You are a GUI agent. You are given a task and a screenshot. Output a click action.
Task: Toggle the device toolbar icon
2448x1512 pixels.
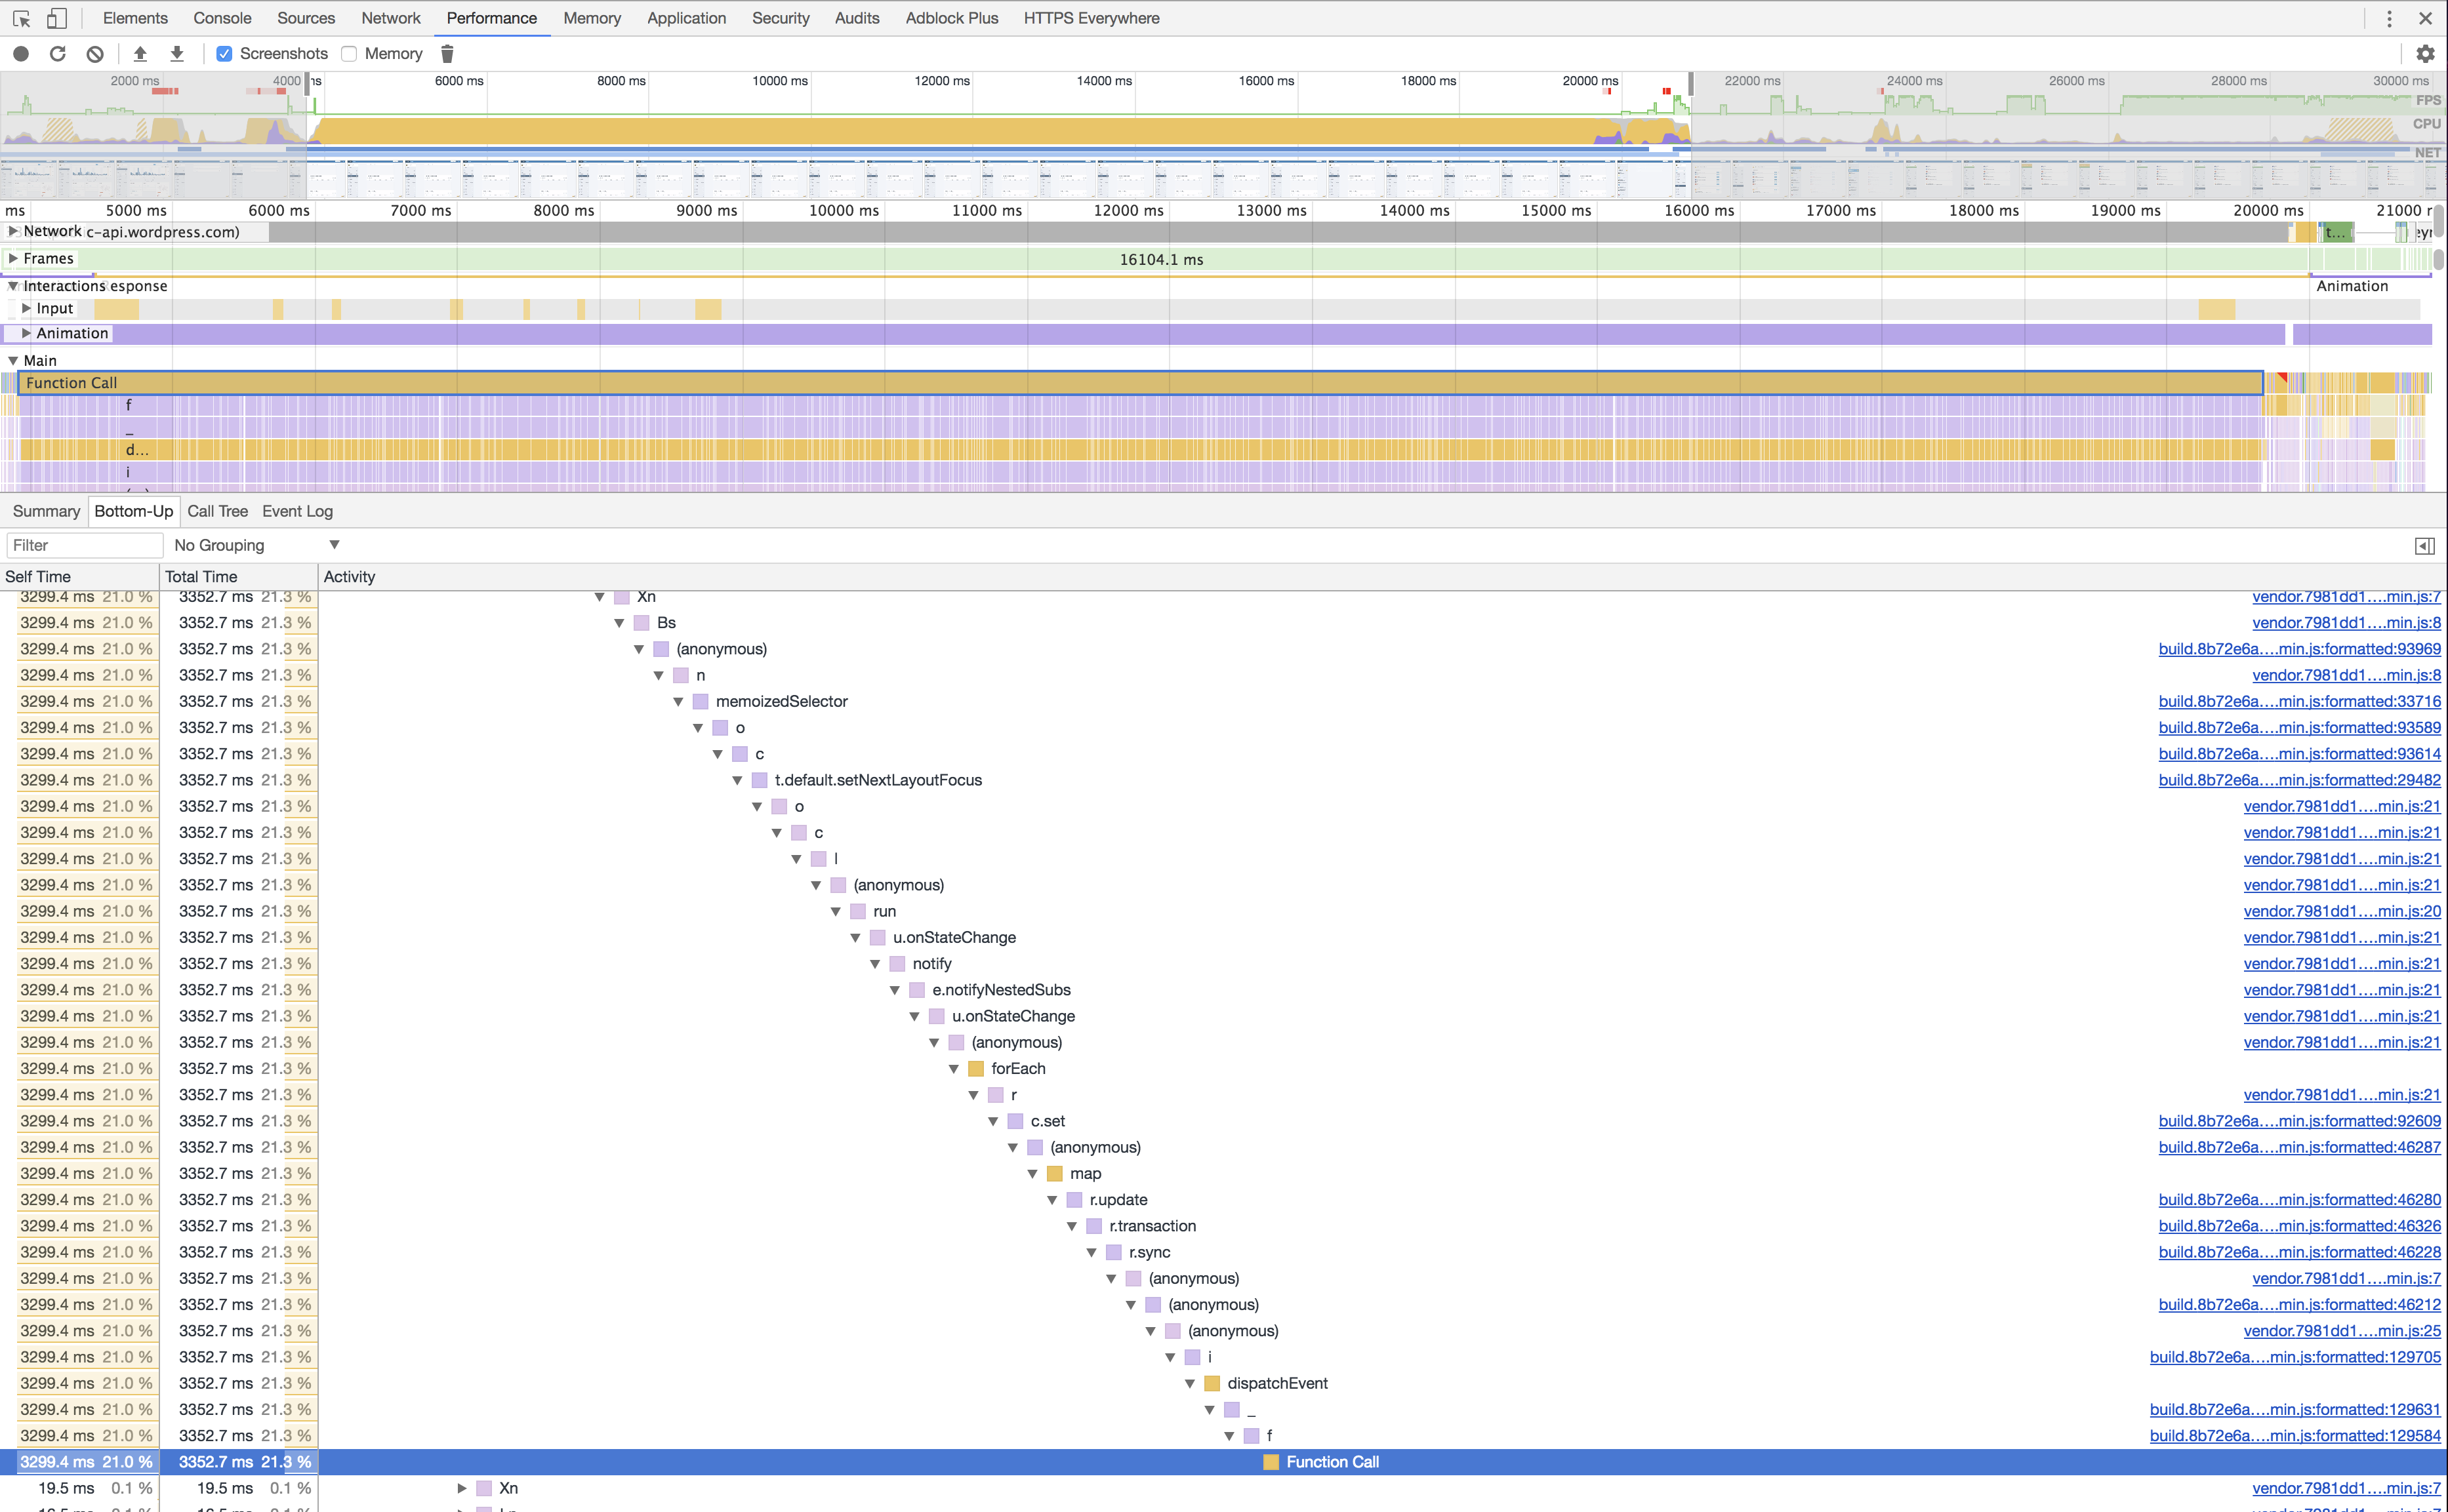57,18
